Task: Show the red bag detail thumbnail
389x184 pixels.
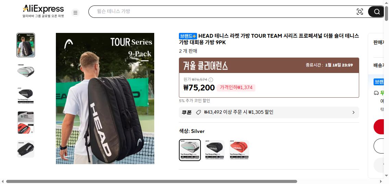Action: [26, 122]
